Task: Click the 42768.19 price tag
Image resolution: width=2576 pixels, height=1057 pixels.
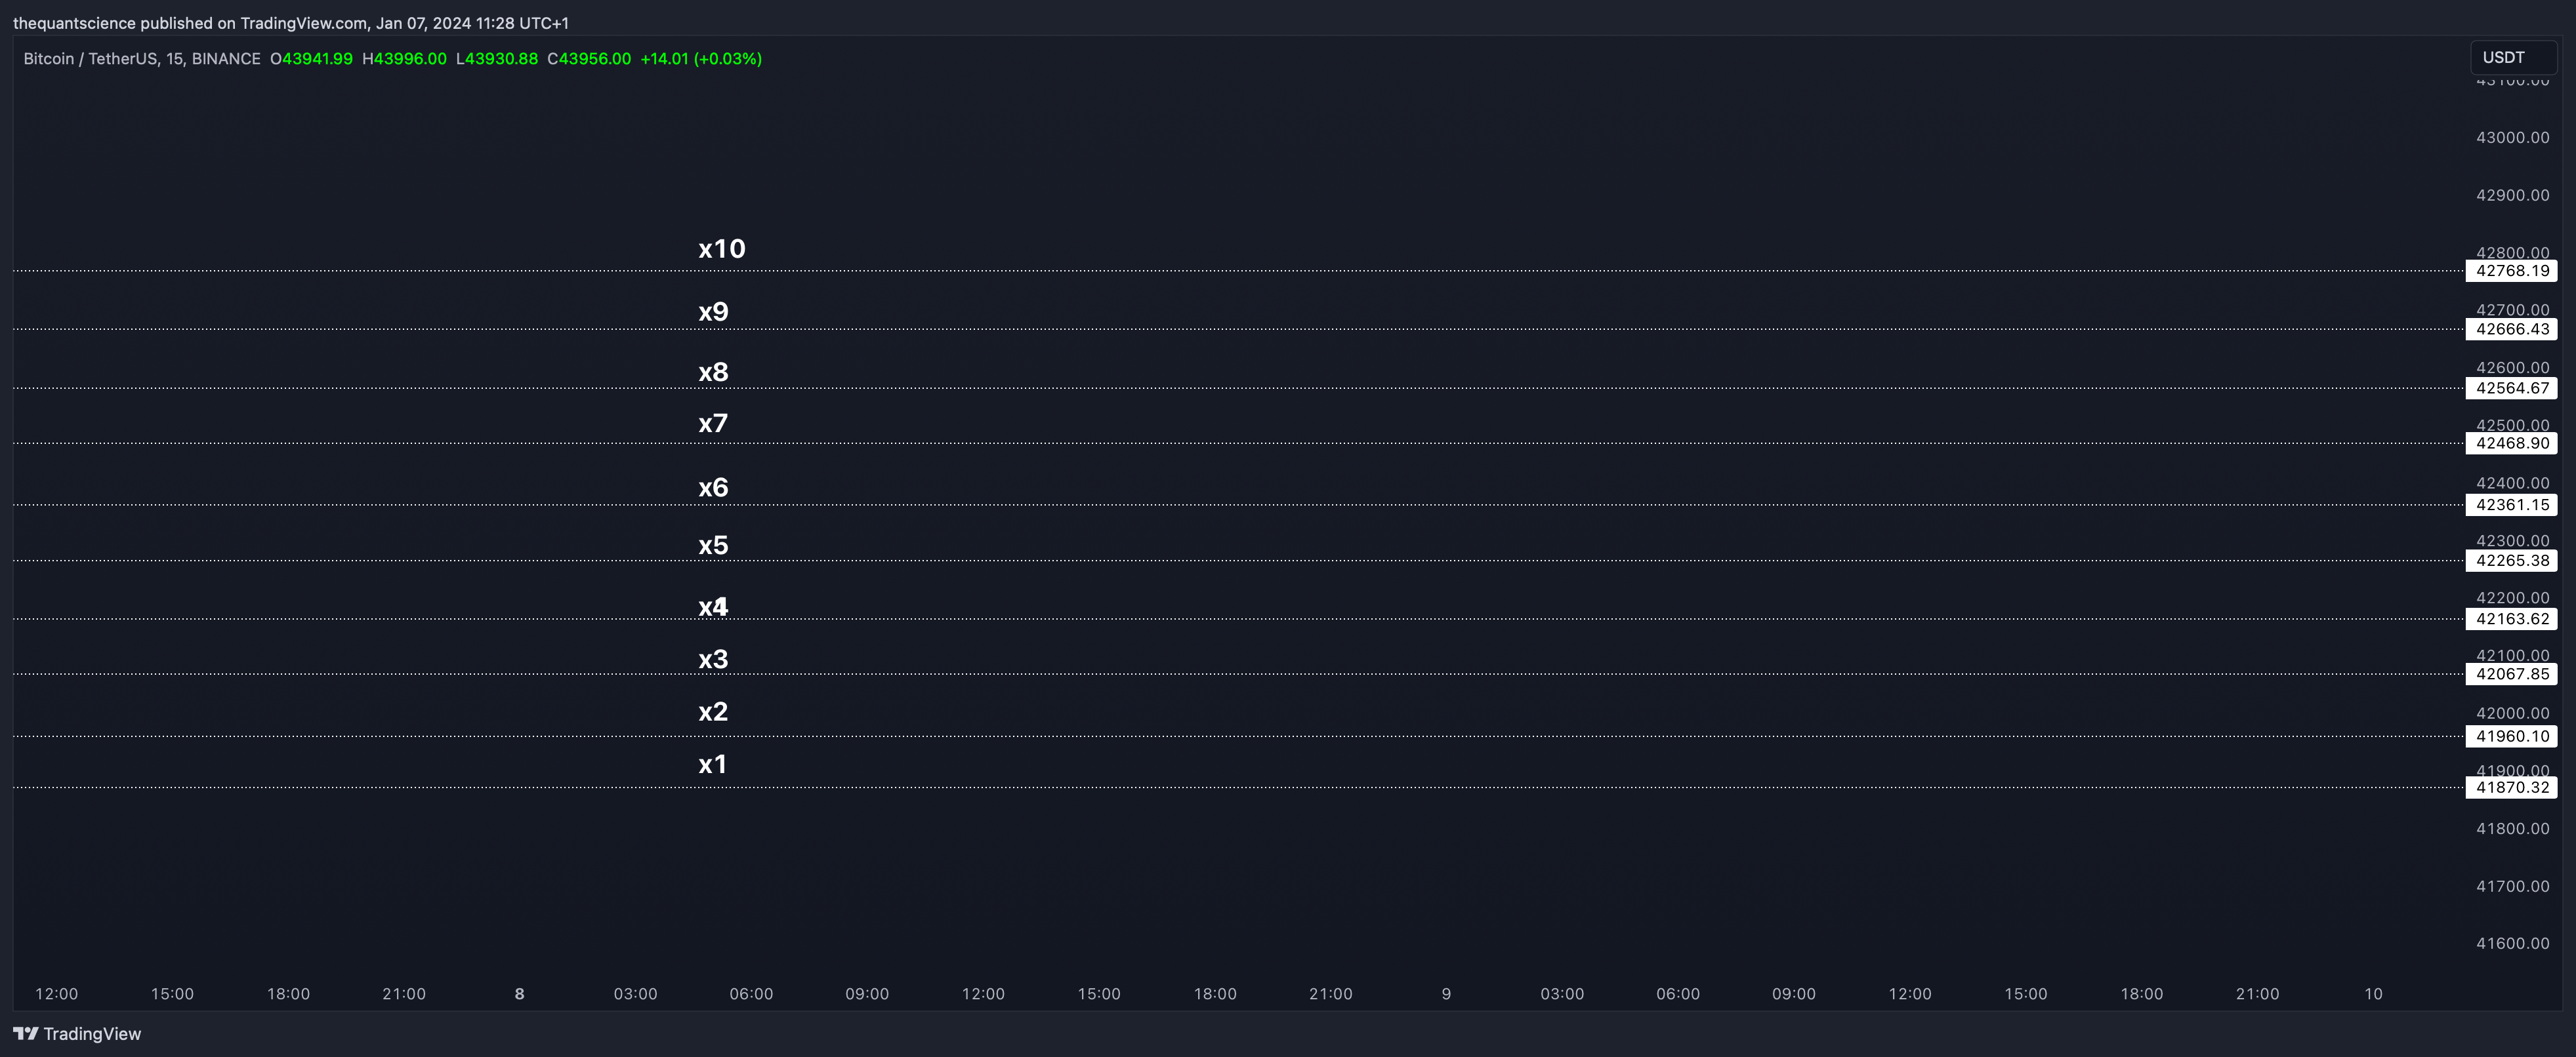Action: [x=2512, y=271]
